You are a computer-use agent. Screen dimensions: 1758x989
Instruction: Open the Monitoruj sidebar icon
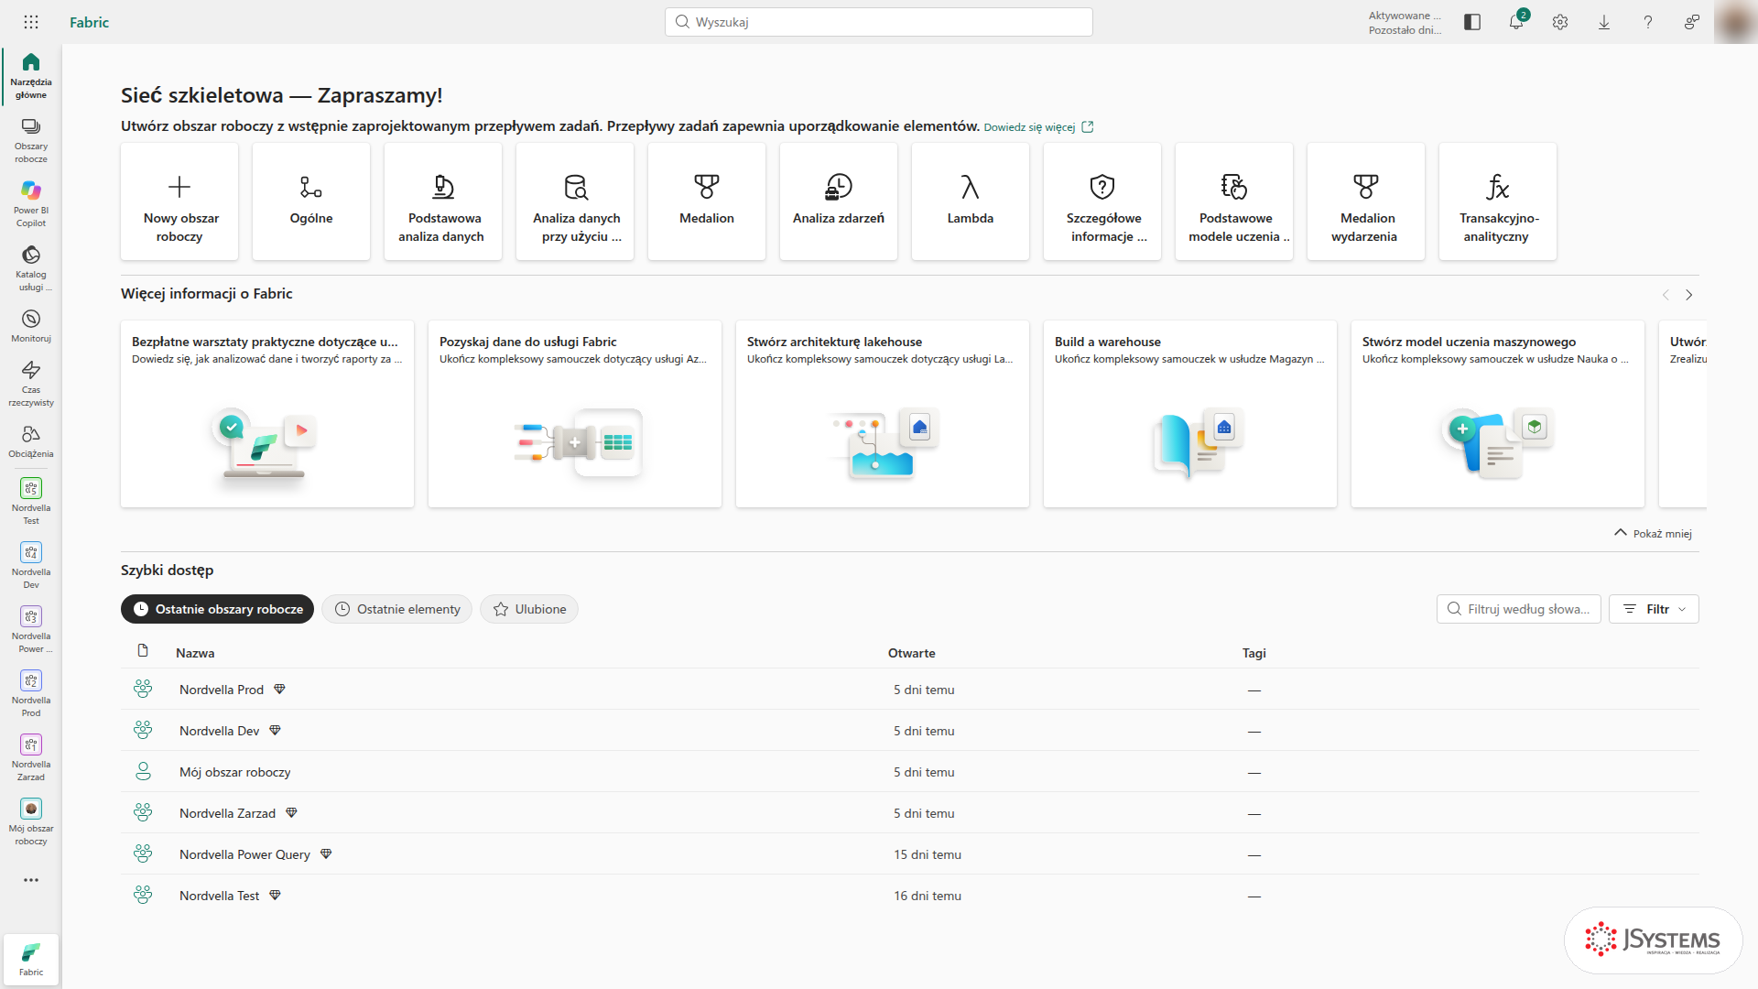click(31, 326)
